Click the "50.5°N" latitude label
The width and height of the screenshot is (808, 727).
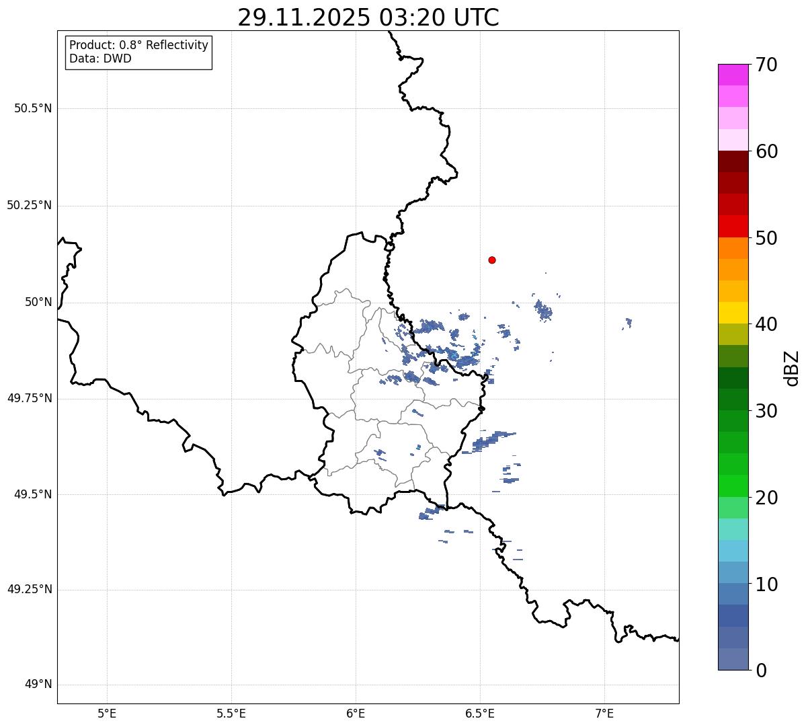point(33,108)
